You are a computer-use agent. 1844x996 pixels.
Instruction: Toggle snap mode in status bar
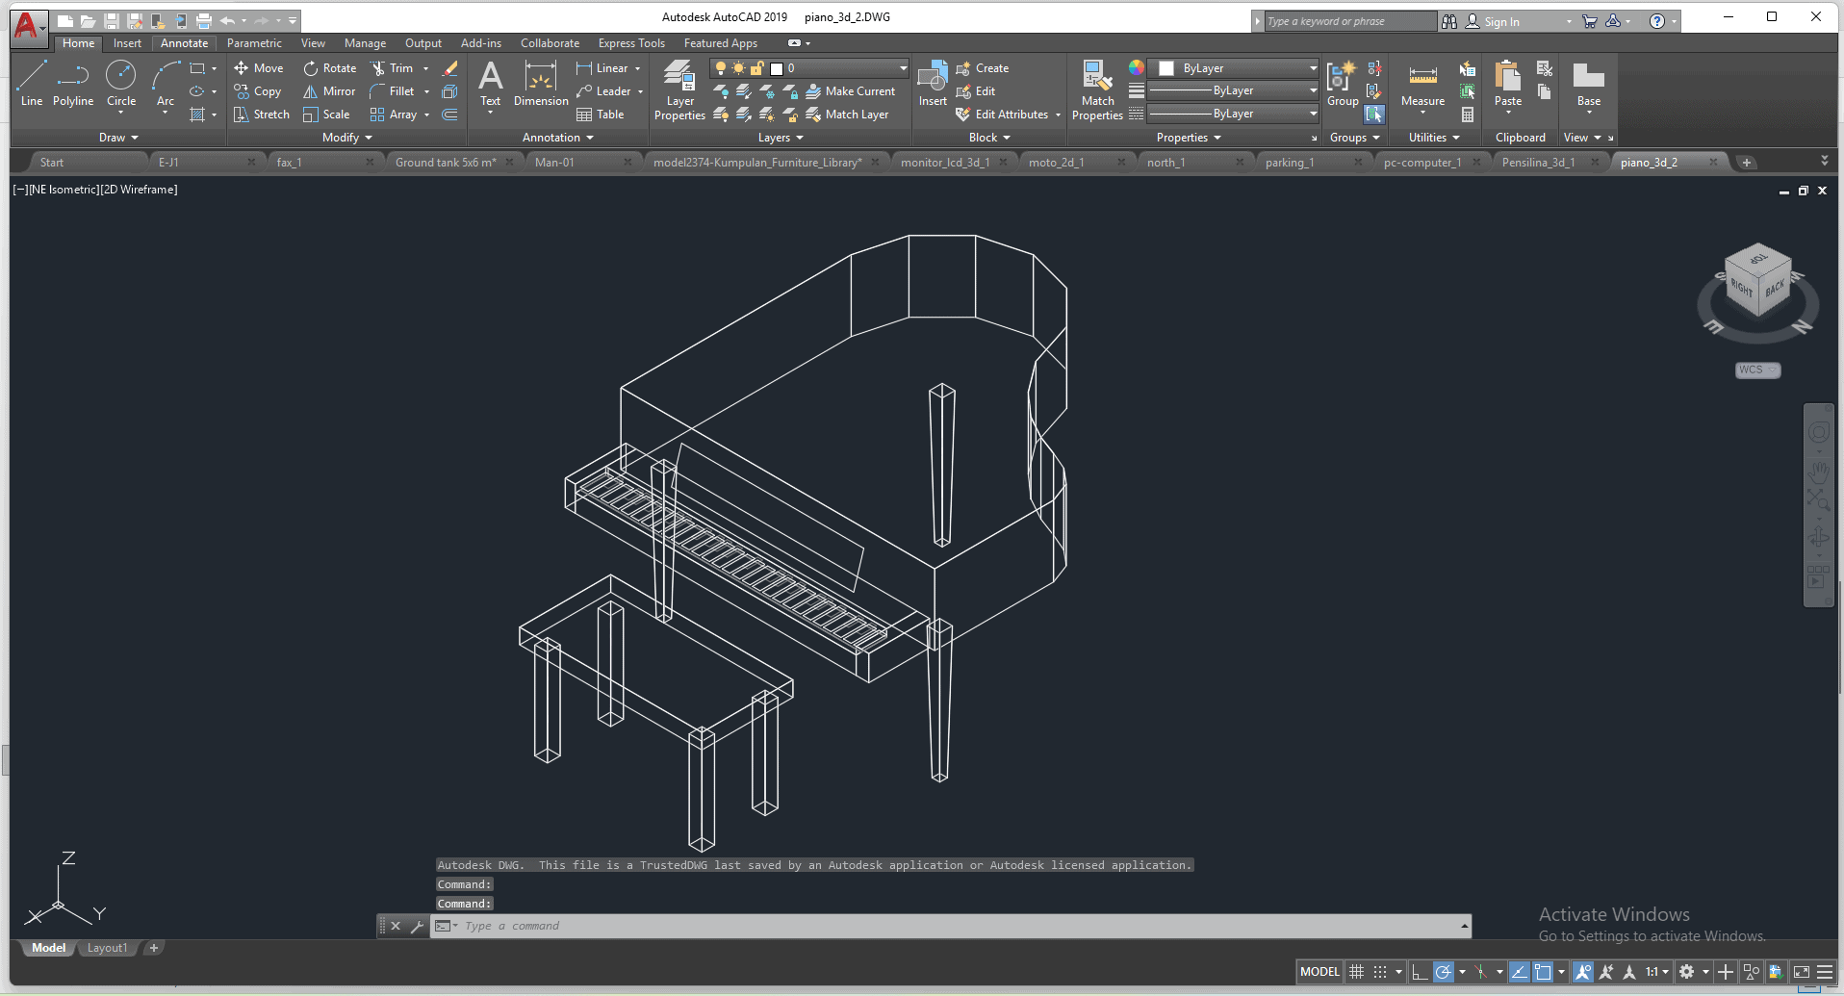point(1379,972)
